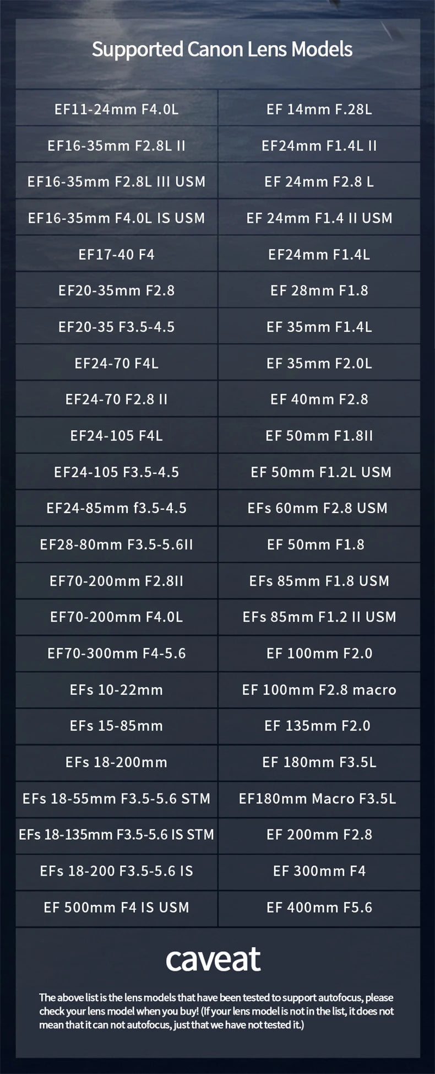
Task: Click the EF70-200mm F2.8II cell
Action: pyautogui.click(x=117, y=581)
